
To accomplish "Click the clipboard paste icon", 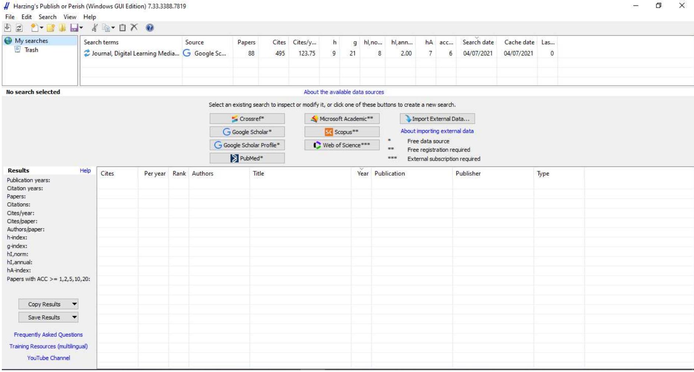I will tap(123, 28).
